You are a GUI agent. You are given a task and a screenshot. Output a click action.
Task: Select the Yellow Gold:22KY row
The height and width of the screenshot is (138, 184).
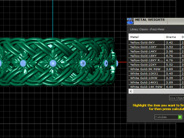pyautogui.click(x=156, y=65)
